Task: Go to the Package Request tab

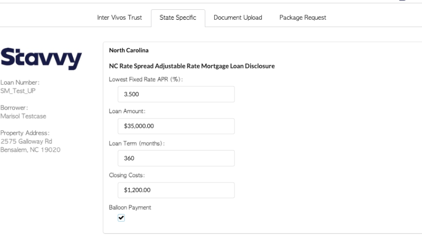Action: pyautogui.click(x=303, y=18)
